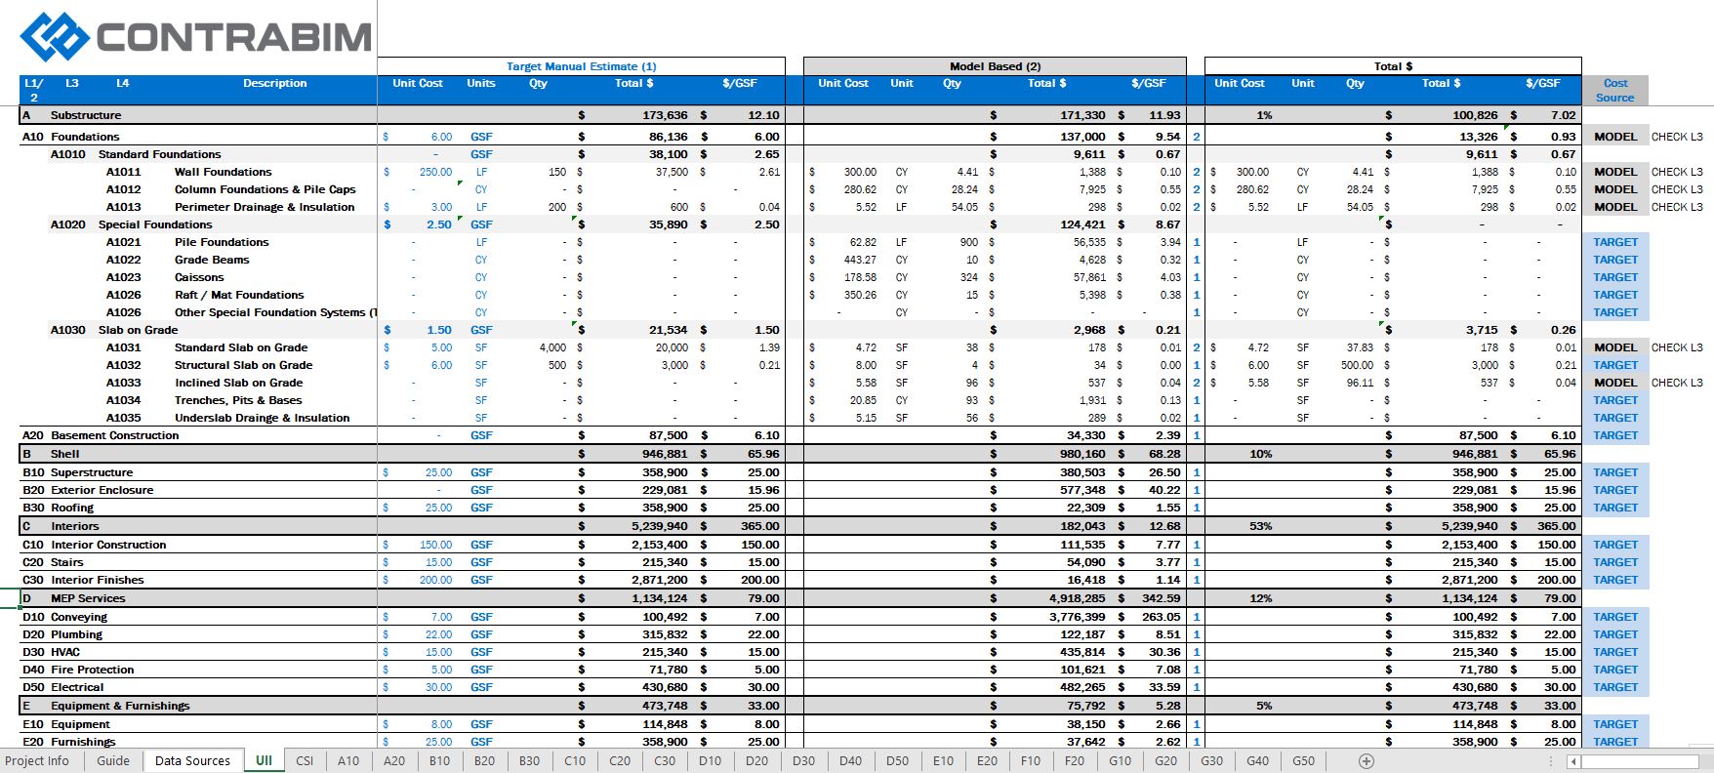1714x773 pixels.
Task: Click the horizontal scrollbar left arrow
Action: [x=1572, y=761]
